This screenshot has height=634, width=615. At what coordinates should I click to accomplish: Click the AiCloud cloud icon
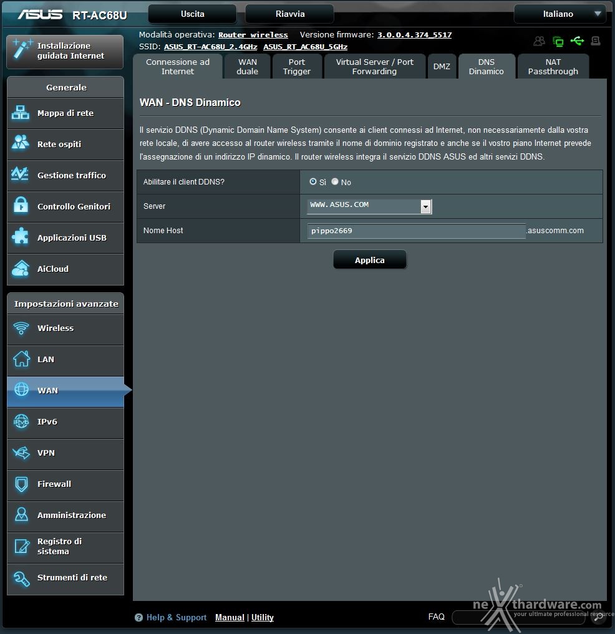click(20, 268)
